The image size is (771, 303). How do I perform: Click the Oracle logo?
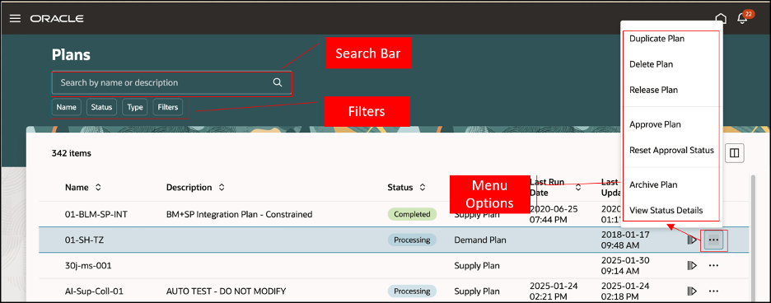point(57,19)
